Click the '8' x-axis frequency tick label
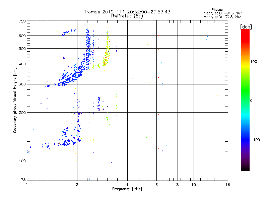 click(x=178, y=185)
